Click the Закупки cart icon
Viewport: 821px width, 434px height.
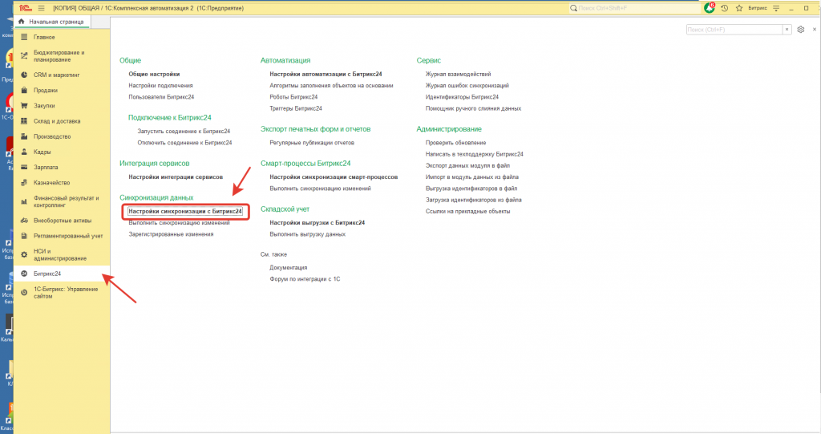pyautogui.click(x=24, y=106)
